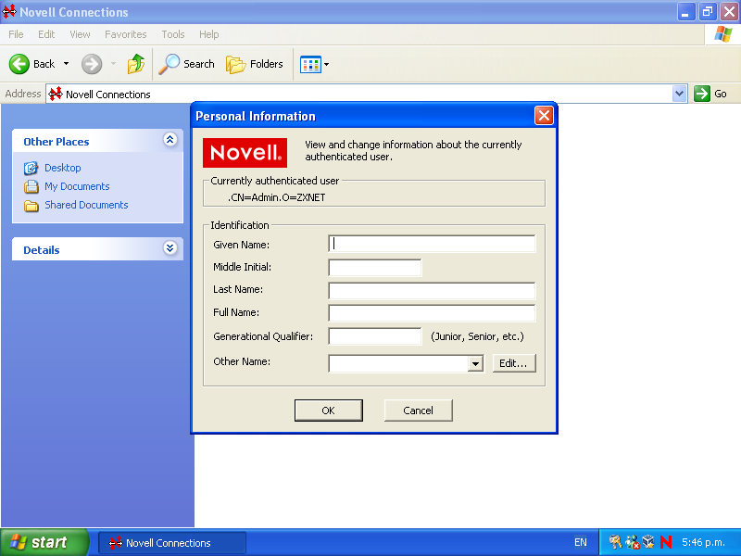Focus the Middle Initial field

[x=375, y=267]
